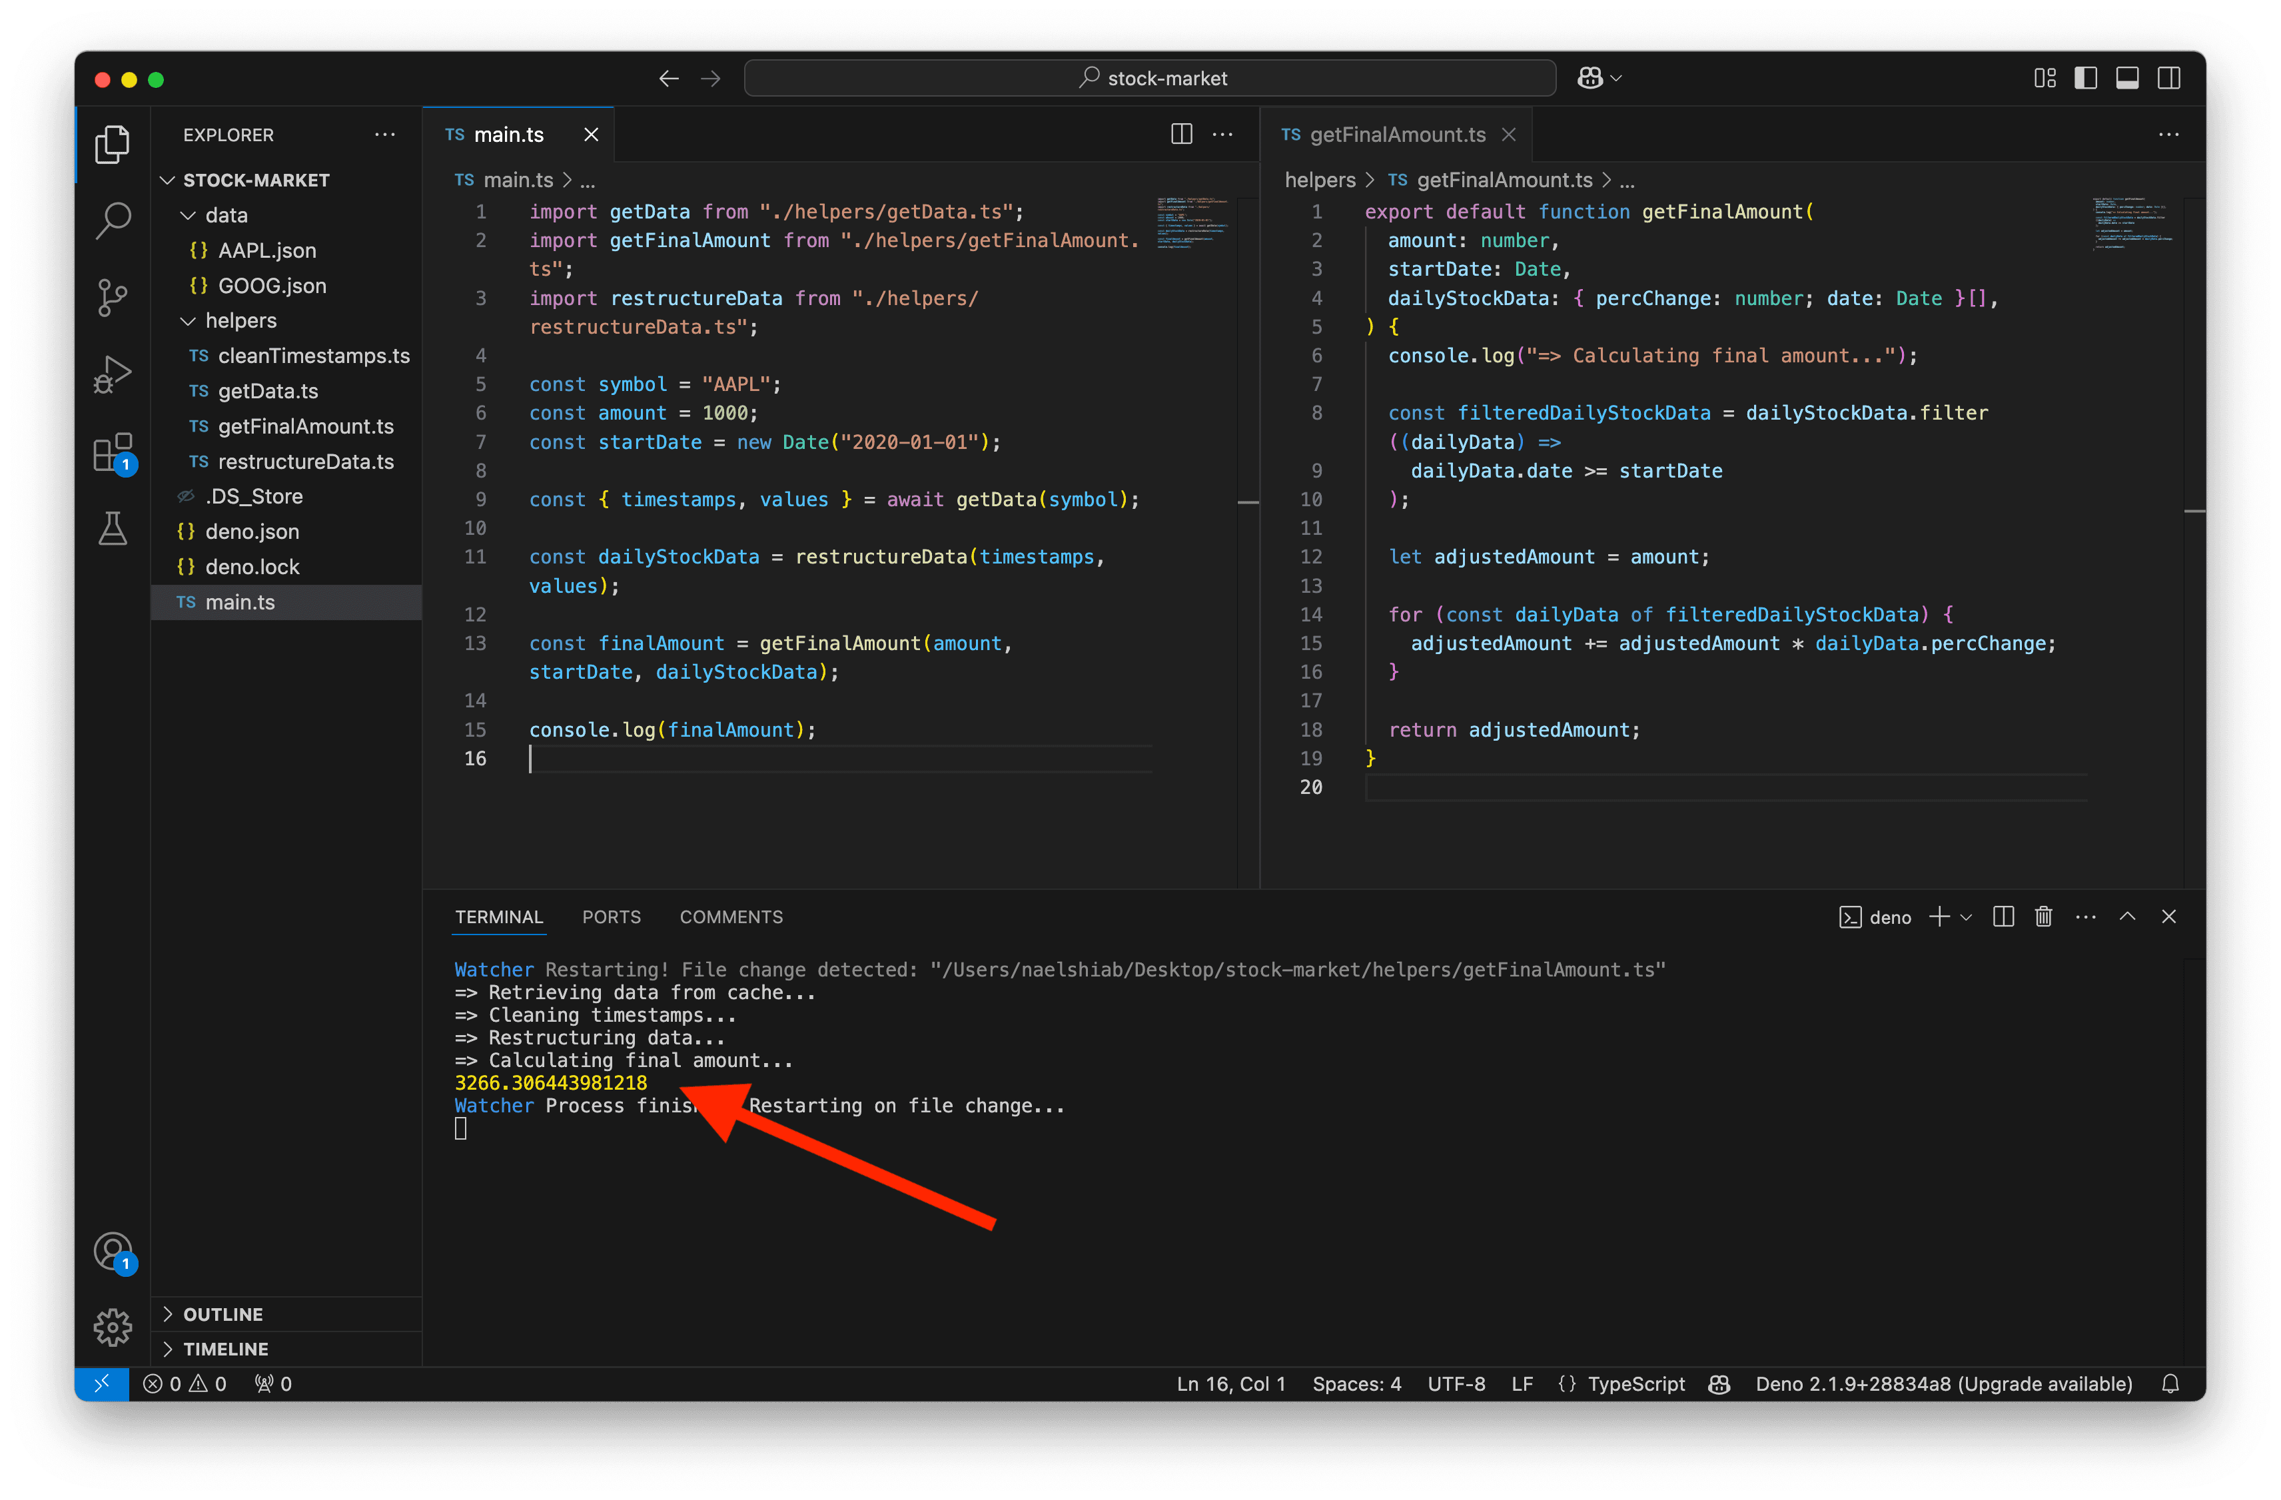Split the terminal panel
This screenshot has width=2281, height=1500.
tap(2003, 917)
